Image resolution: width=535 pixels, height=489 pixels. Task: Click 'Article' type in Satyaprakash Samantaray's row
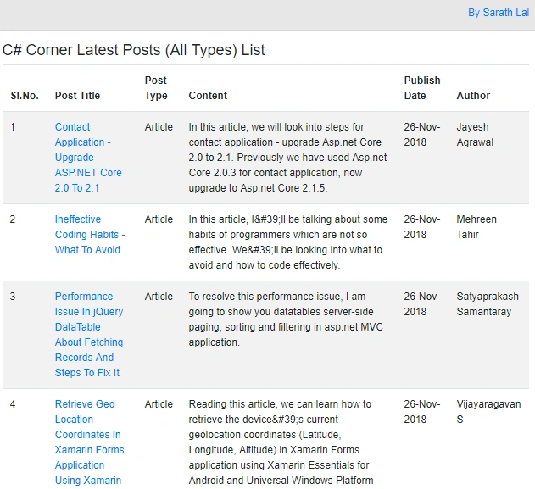click(159, 297)
